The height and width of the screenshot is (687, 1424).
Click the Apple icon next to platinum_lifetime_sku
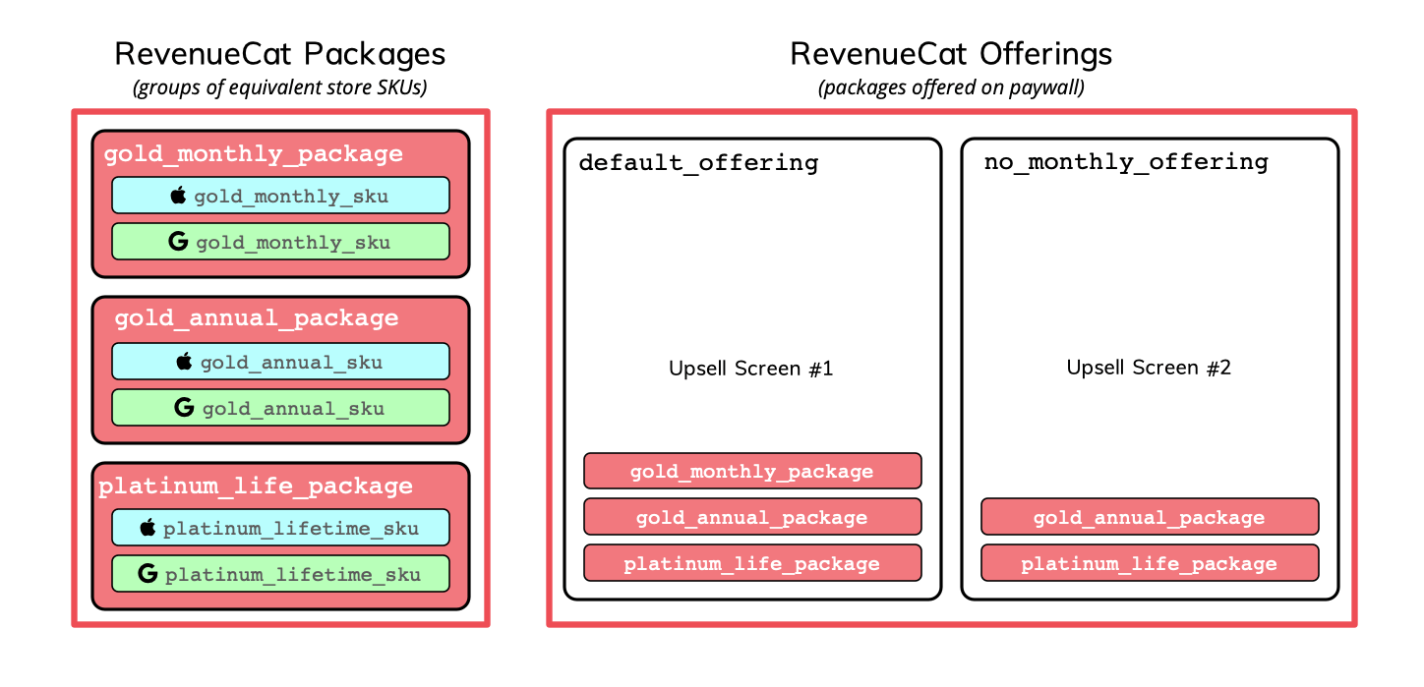(148, 528)
